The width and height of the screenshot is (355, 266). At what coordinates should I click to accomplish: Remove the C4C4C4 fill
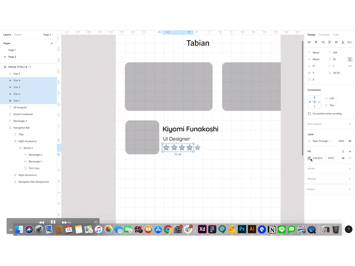pyautogui.click(x=350, y=158)
